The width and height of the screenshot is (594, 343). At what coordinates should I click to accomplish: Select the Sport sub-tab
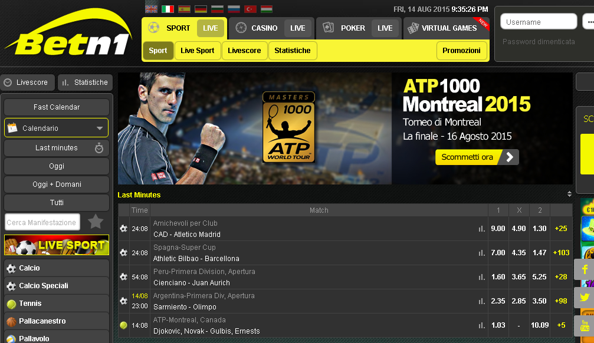tap(158, 50)
